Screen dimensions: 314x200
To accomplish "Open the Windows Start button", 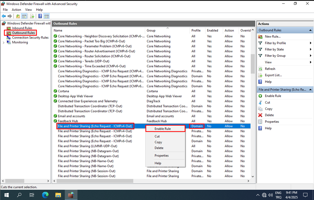I will (x=6, y=195).
